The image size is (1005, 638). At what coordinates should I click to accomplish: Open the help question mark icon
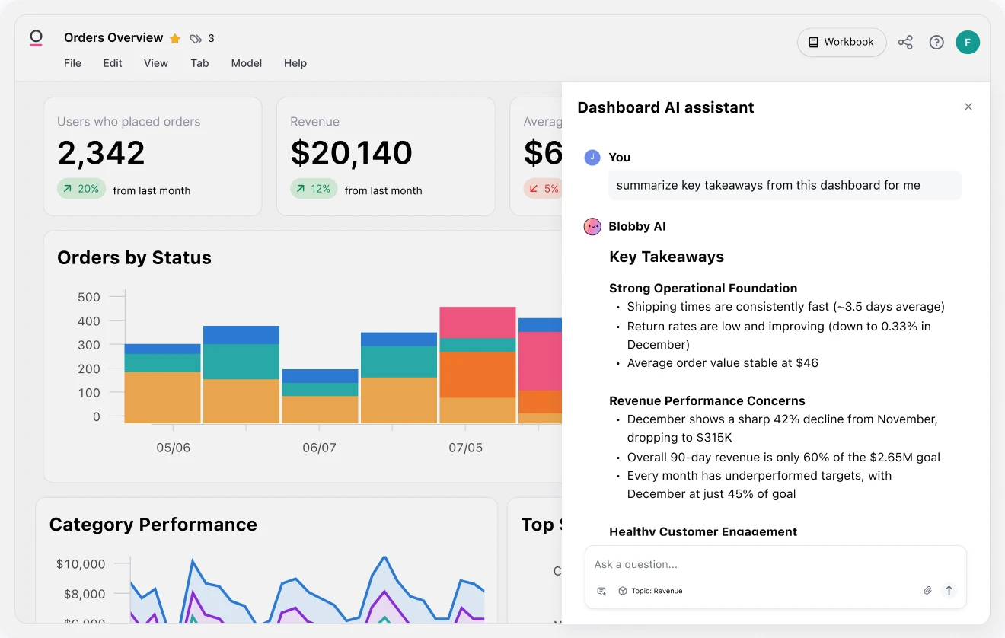tap(936, 43)
